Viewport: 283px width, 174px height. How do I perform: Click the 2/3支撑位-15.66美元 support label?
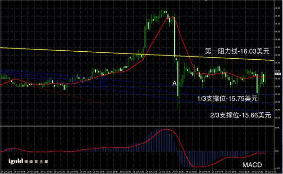point(241,115)
